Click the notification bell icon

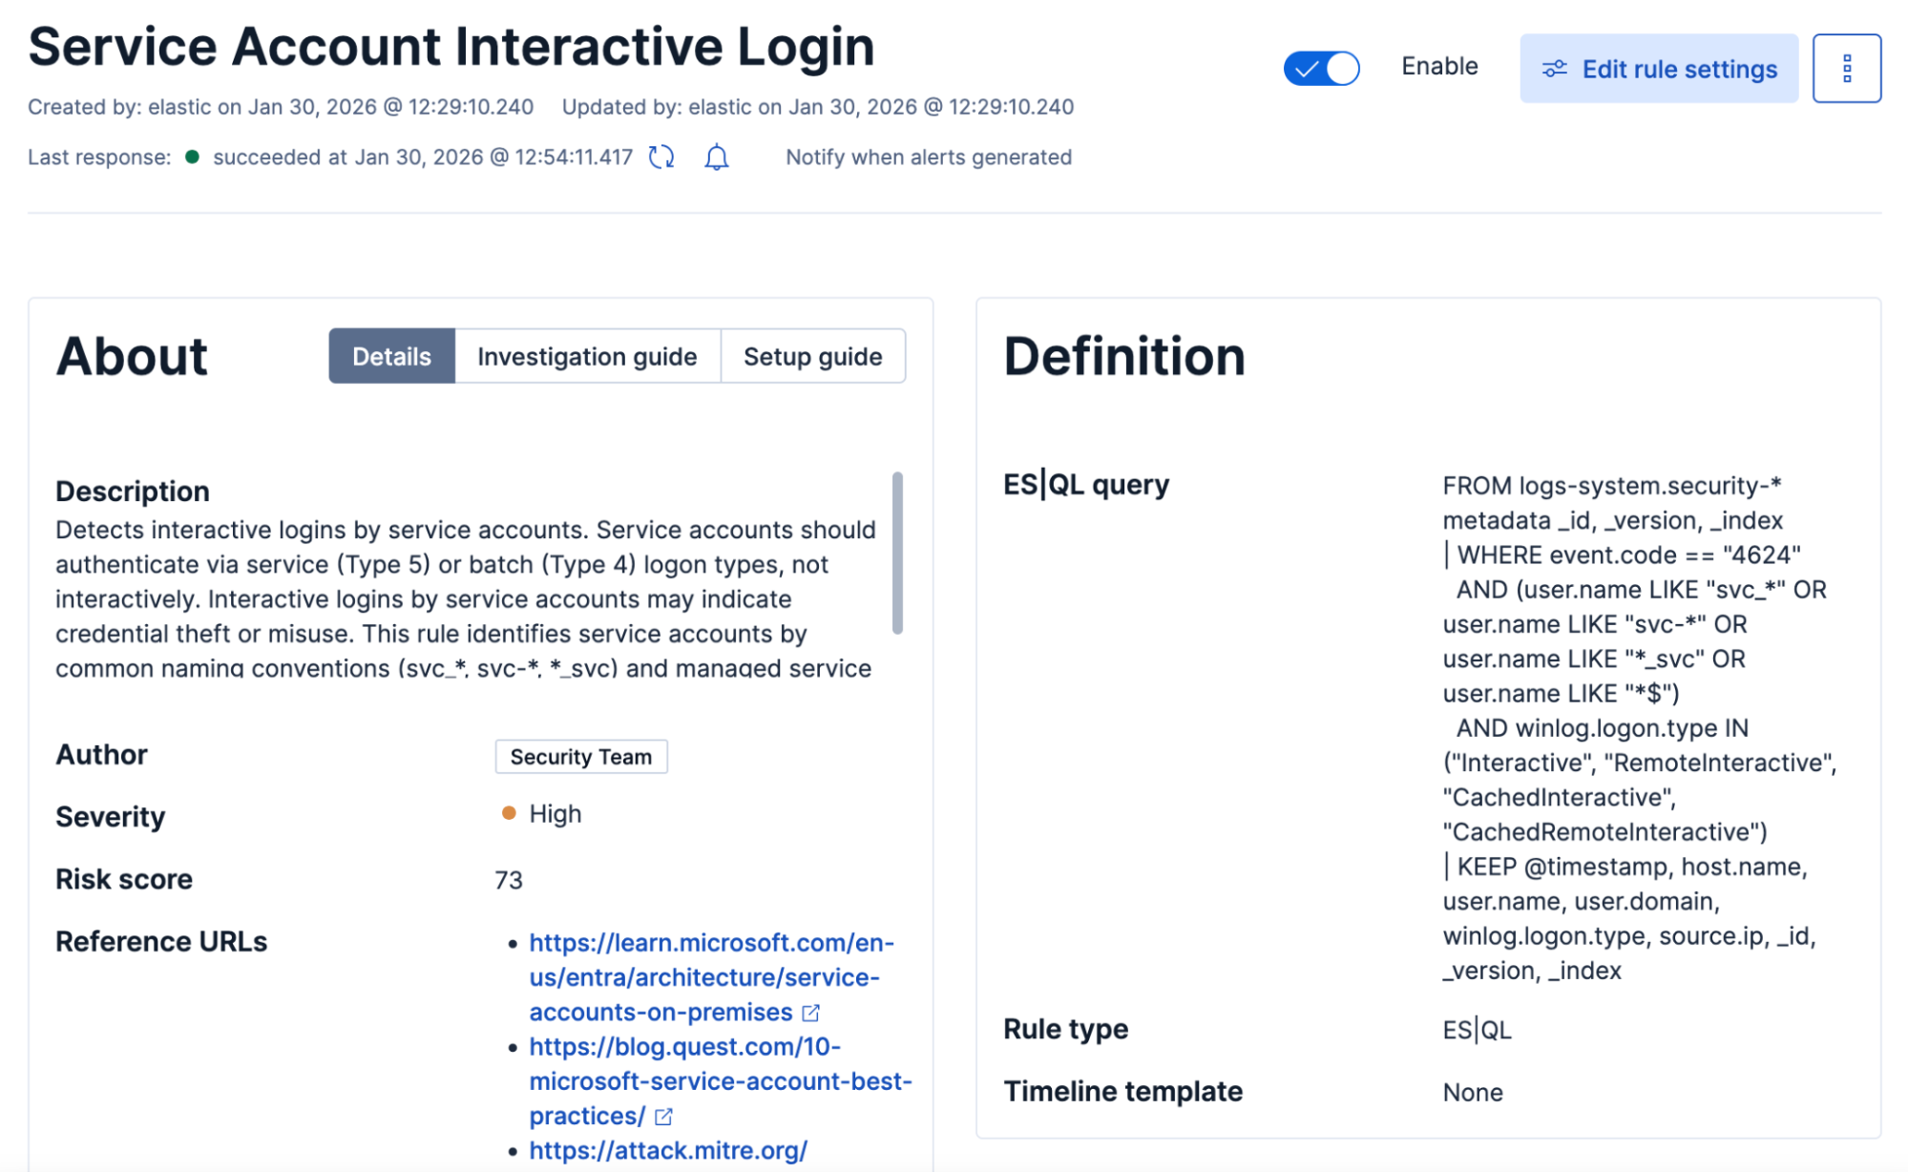click(717, 157)
